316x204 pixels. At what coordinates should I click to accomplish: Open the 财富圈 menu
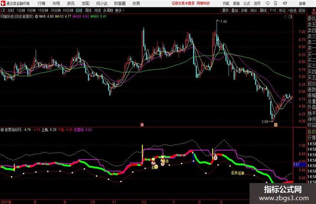[x=120, y=3]
